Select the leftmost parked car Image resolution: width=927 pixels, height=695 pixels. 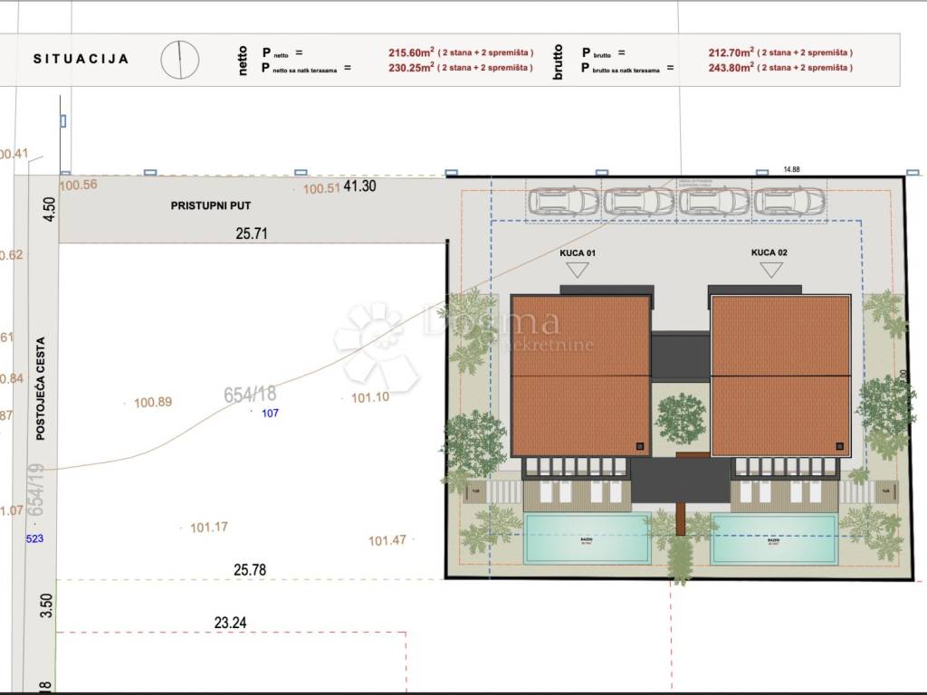pos(564,201)
